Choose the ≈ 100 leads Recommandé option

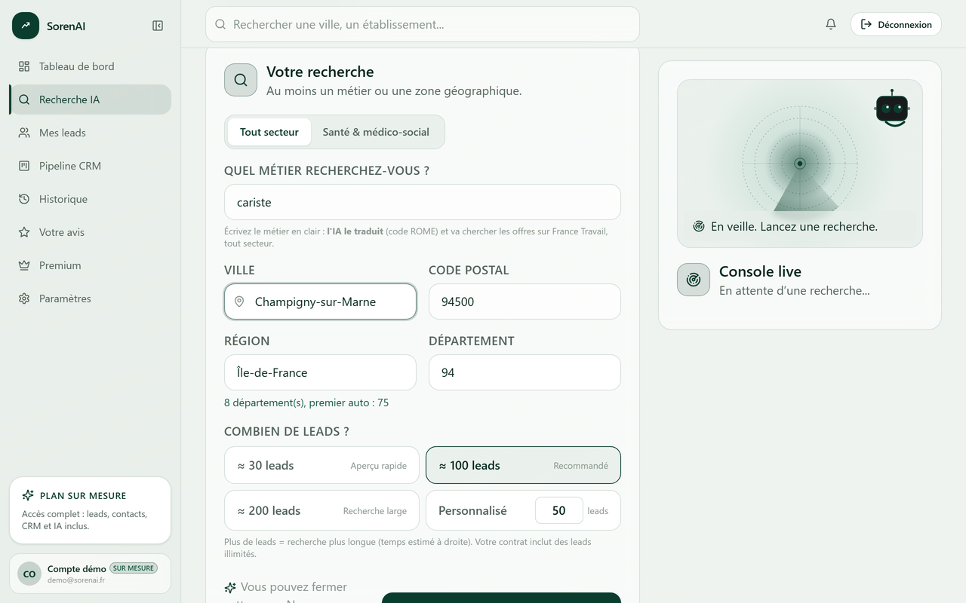(523, 465)
